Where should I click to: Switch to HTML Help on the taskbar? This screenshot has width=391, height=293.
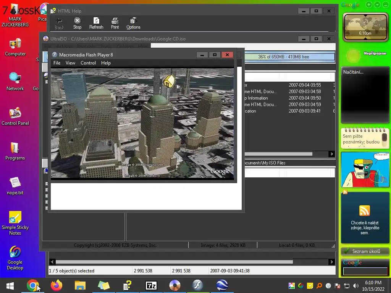128,285
